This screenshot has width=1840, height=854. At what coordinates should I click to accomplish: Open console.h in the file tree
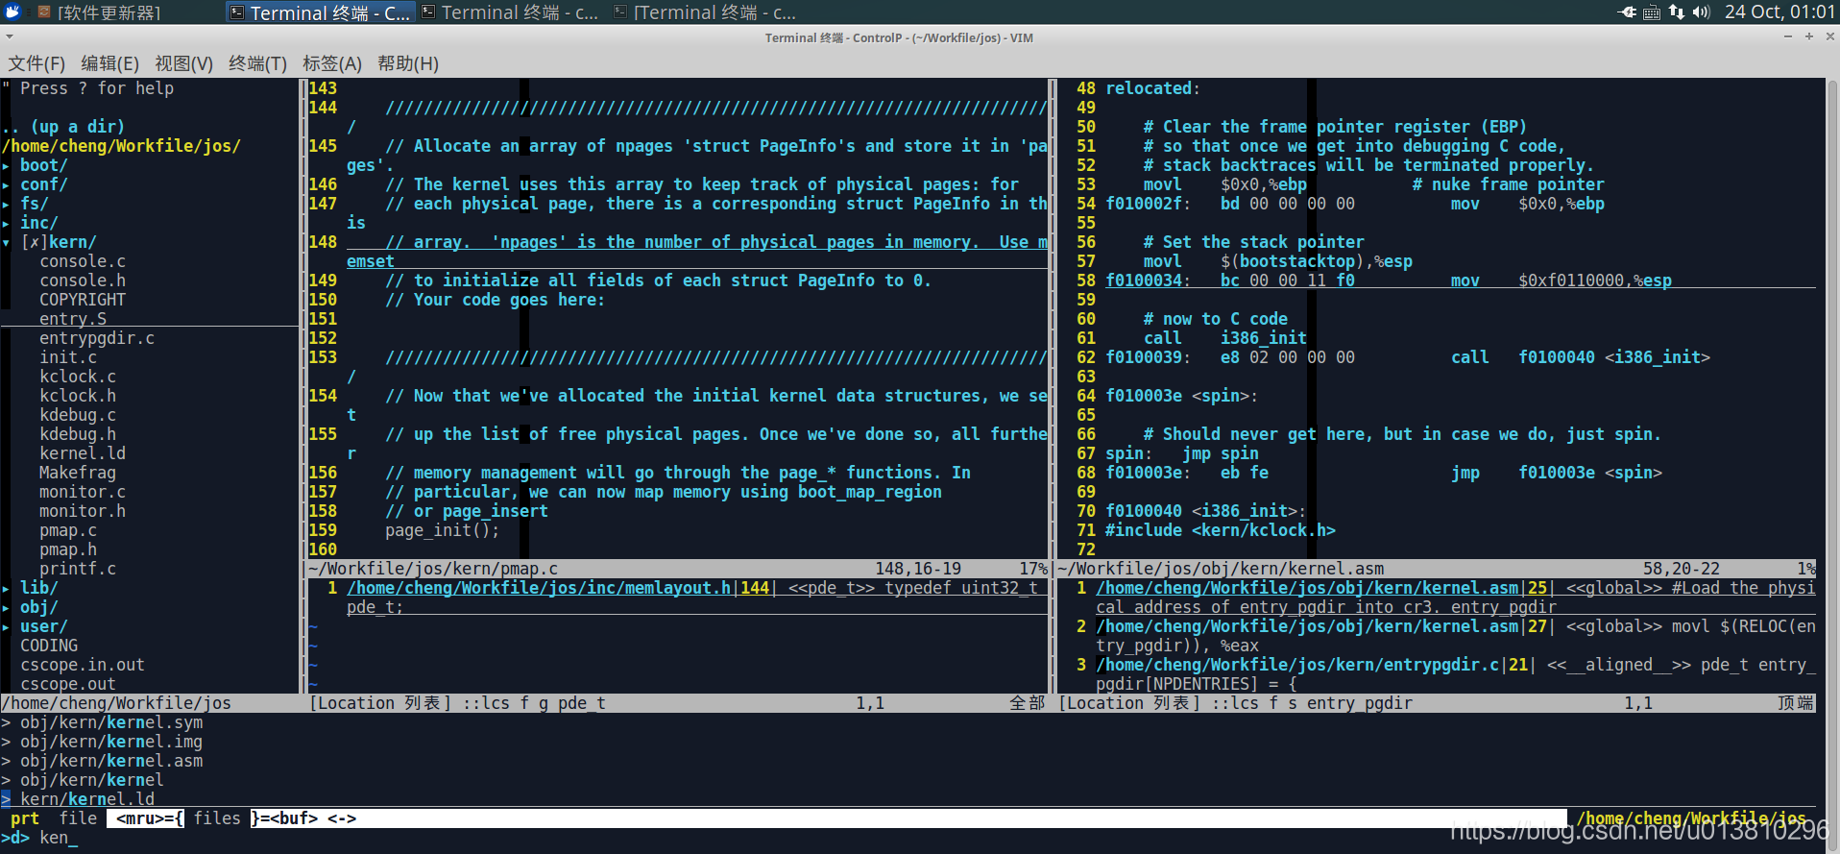(83, 281)
